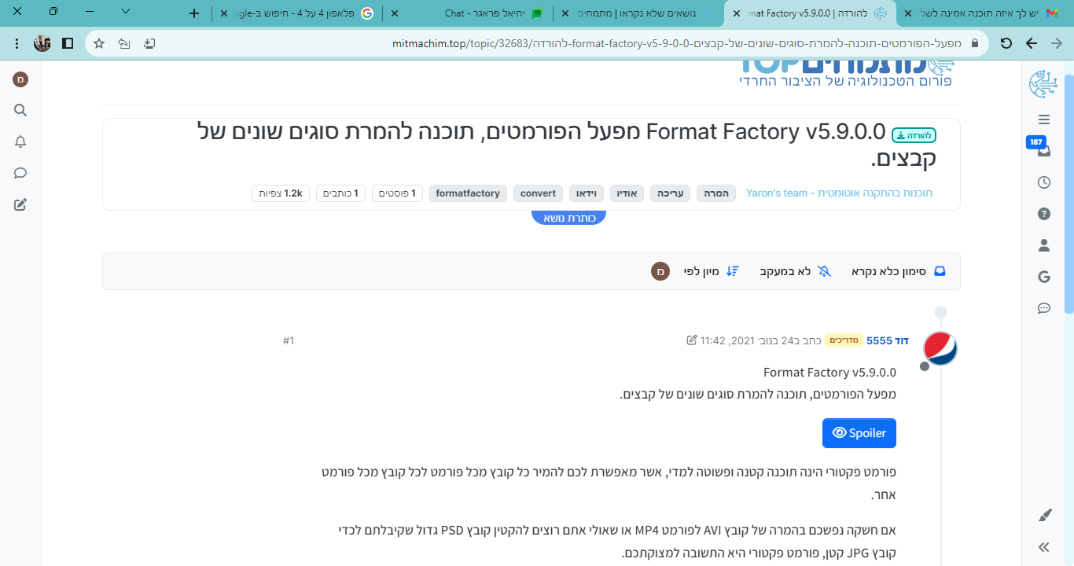Open the users person icon in sidebar
1074x566 pixels.
pyautogui.click(x=1044, y=245)
